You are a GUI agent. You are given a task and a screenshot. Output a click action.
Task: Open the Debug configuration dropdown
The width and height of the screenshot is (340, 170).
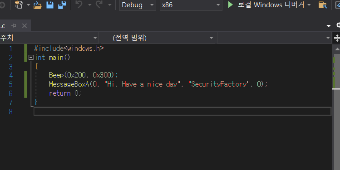click(138, 5)
